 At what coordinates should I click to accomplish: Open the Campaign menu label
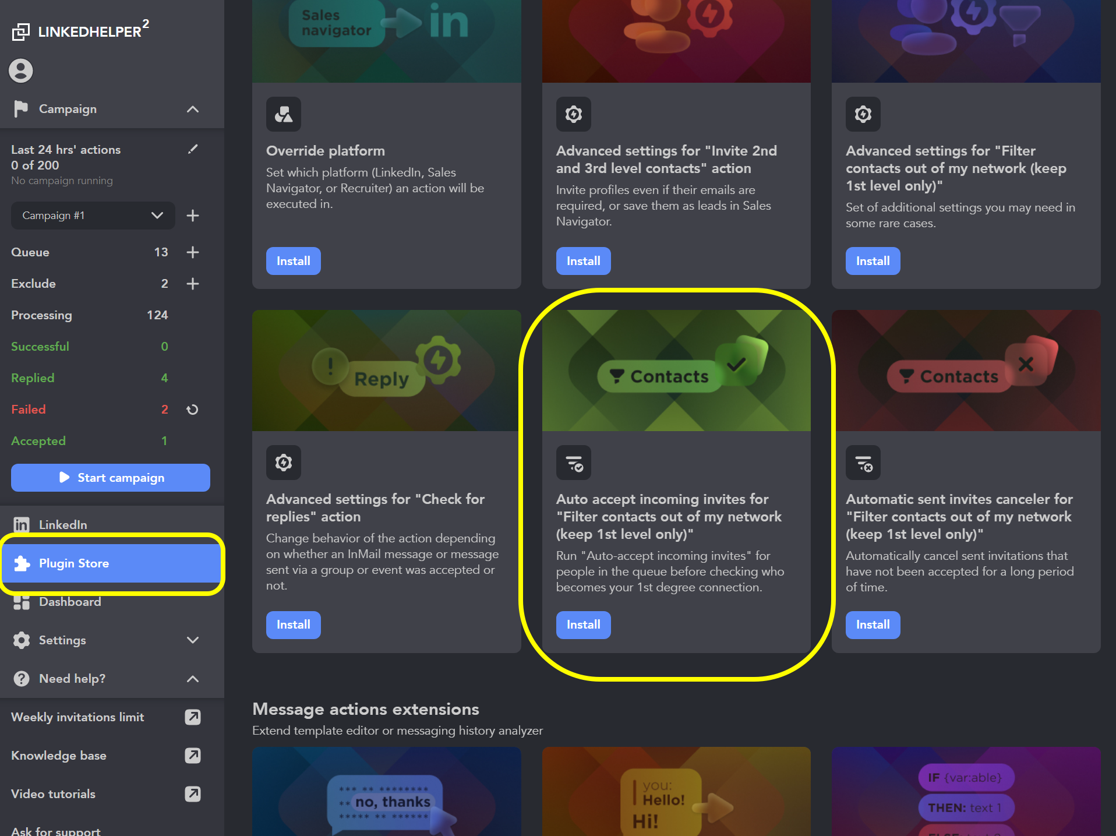(68, 109)
